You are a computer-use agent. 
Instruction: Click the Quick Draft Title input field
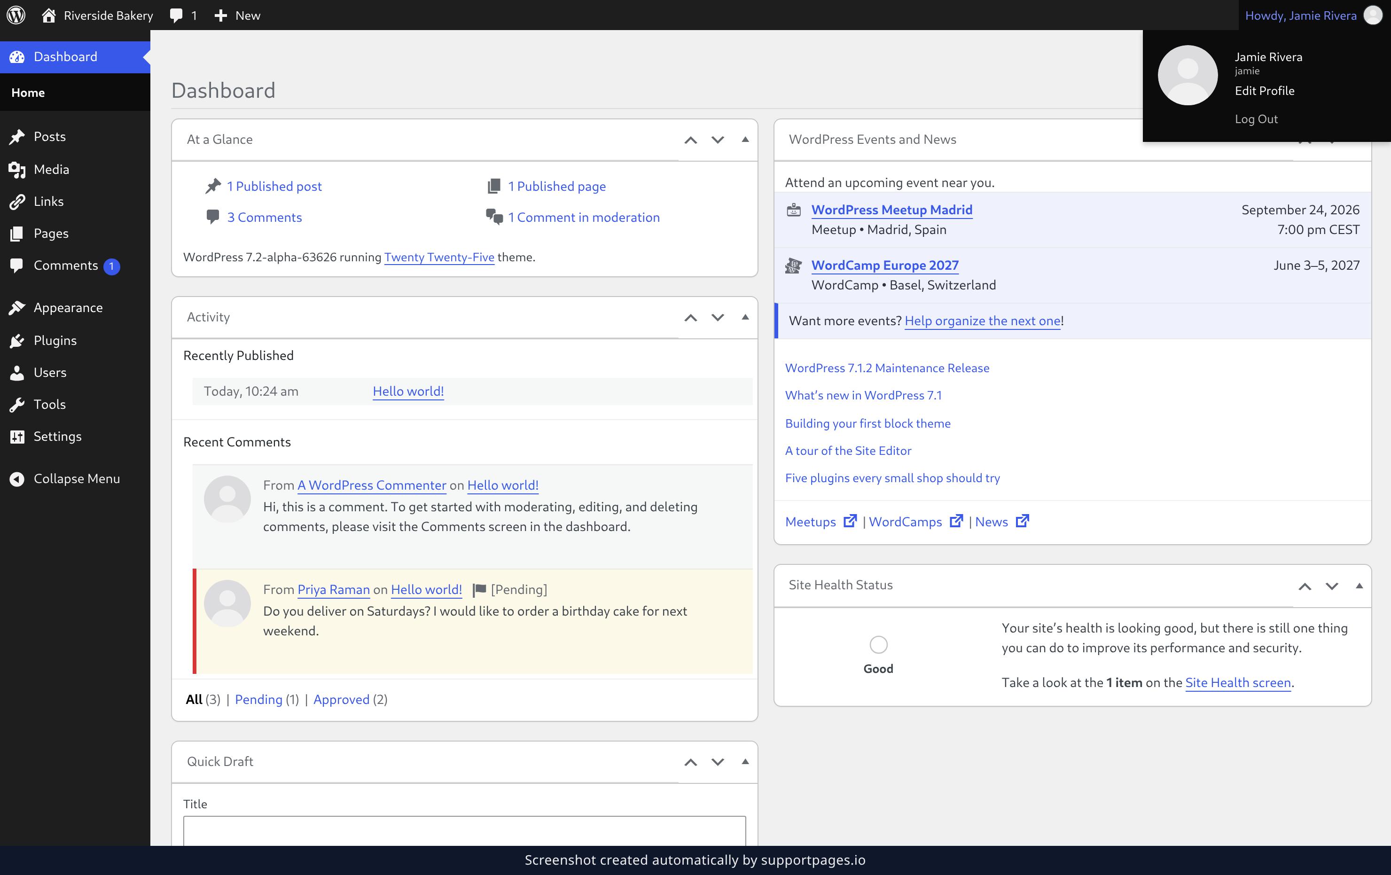click(x=464, y=831)
